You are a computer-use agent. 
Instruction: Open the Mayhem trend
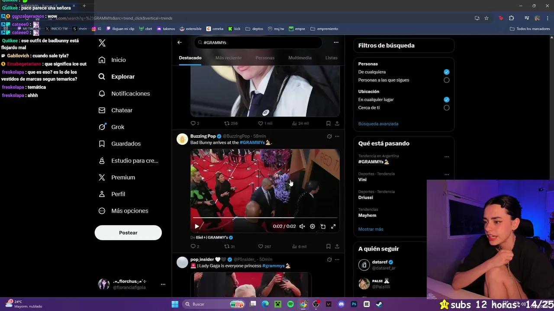click(367, 216)
